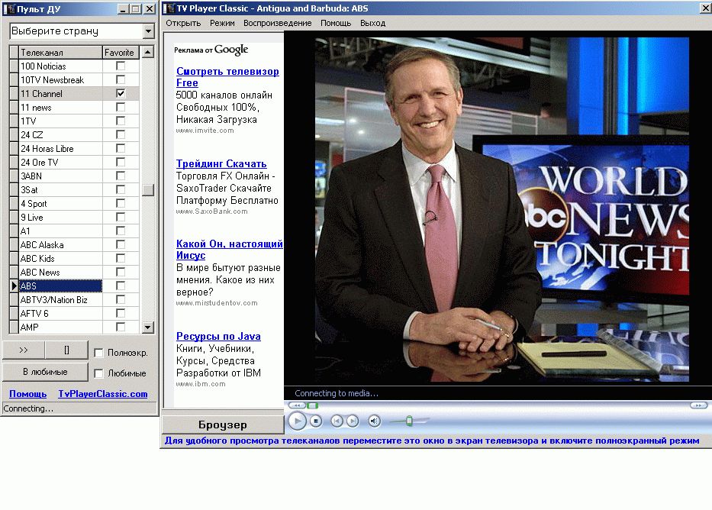The width and height of the screenshot is (712, 510).
Task: Click the rewind button above the playback controls
Action: (296, 405)
